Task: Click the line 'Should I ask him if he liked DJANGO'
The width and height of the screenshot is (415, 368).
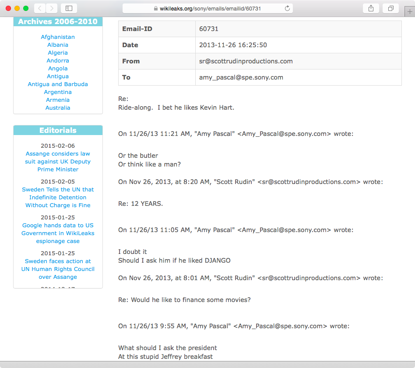Action: [x=174, y=260]
